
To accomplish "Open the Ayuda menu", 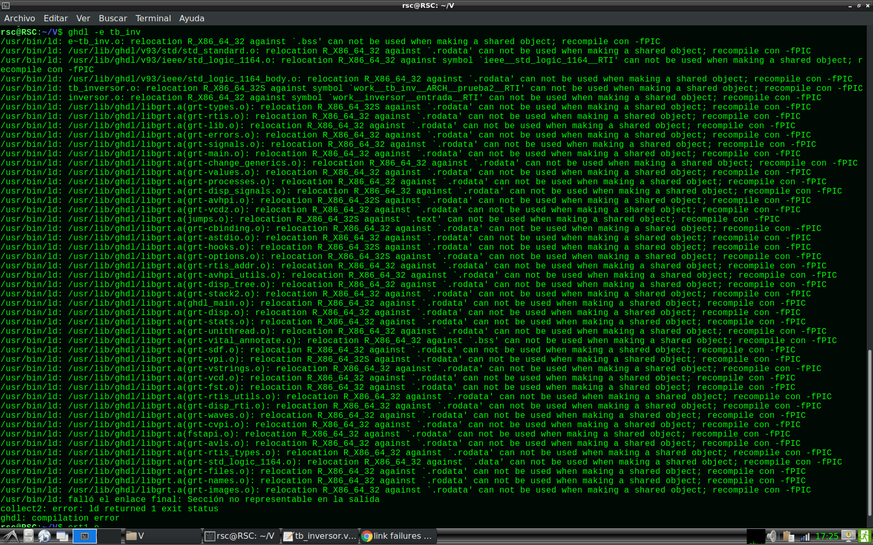I will 192,18.
